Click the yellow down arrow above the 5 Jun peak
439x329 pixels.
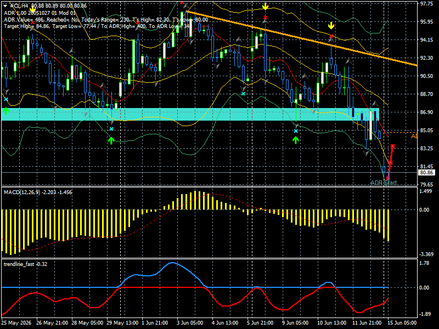(x=265, y=7)
